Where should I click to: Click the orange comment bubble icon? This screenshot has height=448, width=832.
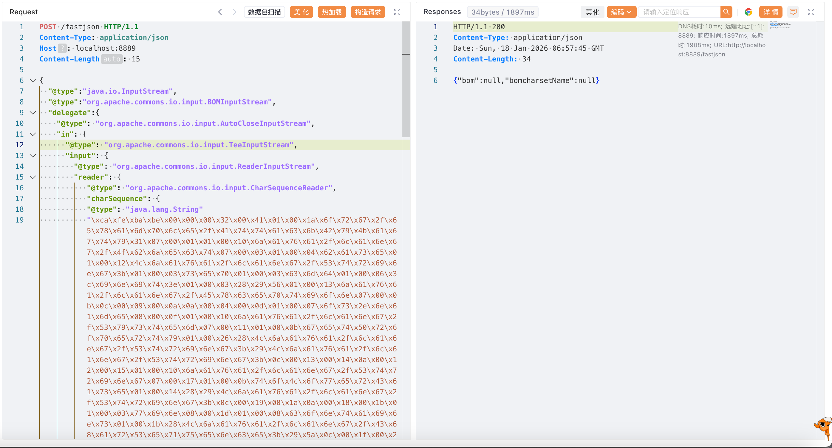(793, 12)
